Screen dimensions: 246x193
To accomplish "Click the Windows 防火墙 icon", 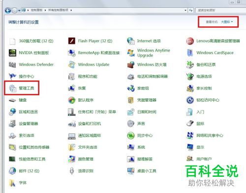I will pos(131,64).
